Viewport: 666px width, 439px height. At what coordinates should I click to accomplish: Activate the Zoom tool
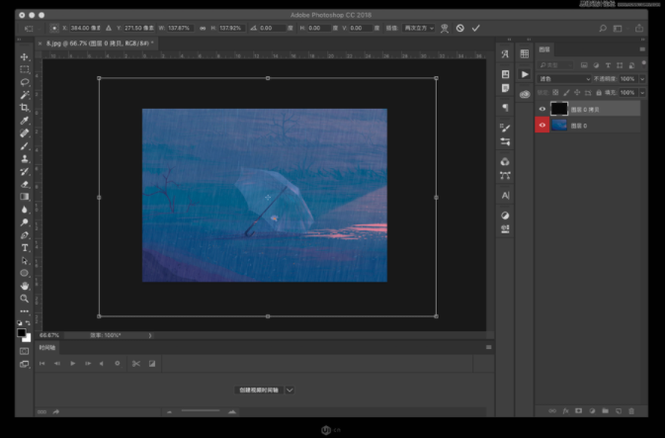[25, 298]
